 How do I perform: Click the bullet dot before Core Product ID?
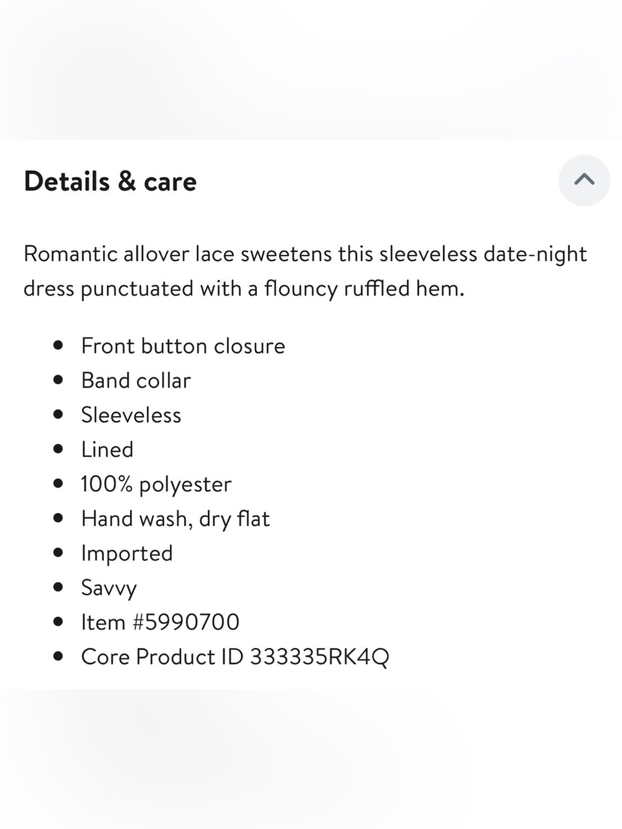(58, 655)
